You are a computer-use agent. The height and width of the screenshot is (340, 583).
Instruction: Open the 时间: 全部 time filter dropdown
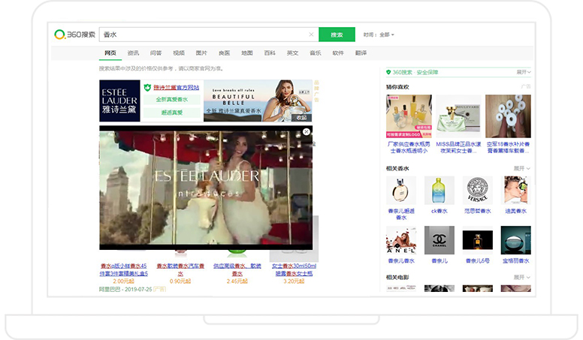[379, 35]
